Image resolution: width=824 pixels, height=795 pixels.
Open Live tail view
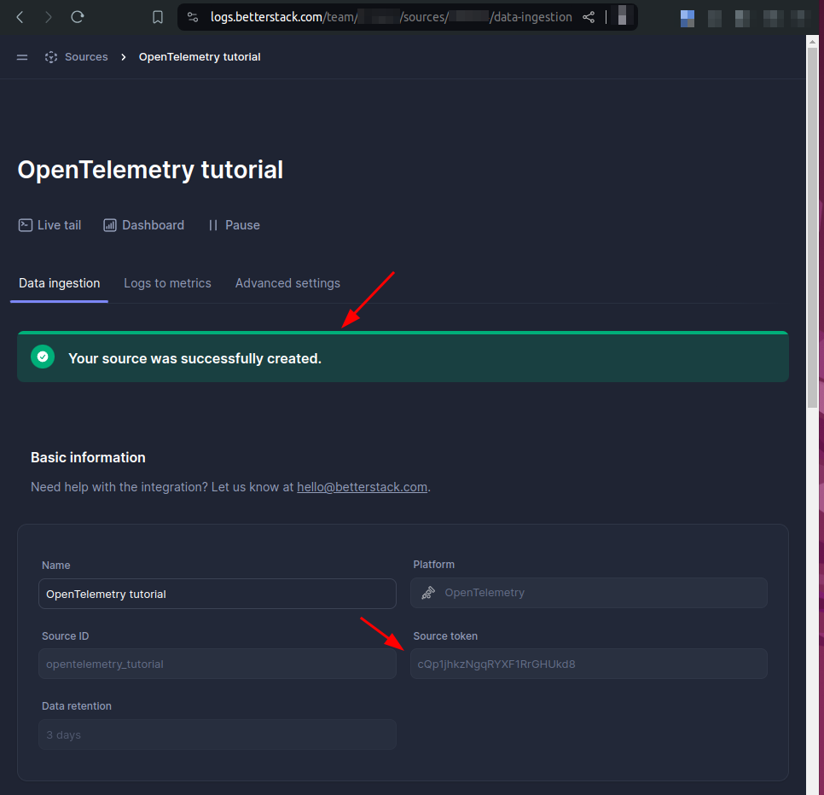pos(50,225)
